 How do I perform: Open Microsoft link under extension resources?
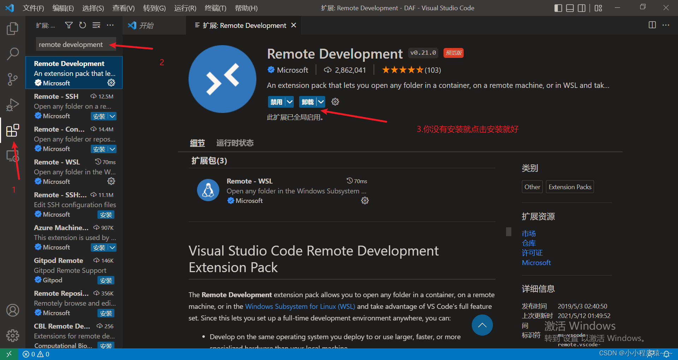point(536,263)
